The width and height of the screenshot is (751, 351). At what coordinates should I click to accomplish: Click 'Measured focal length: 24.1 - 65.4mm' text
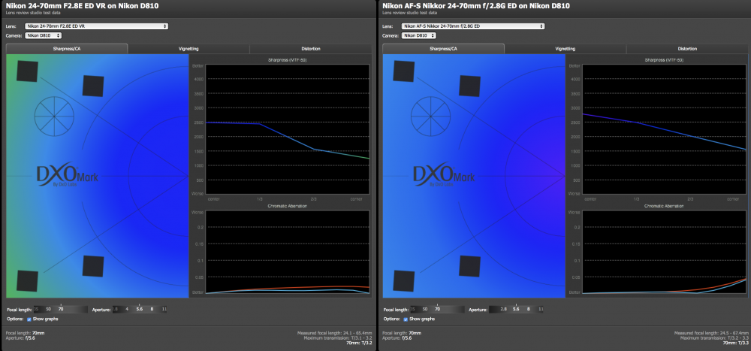point(335,333)
